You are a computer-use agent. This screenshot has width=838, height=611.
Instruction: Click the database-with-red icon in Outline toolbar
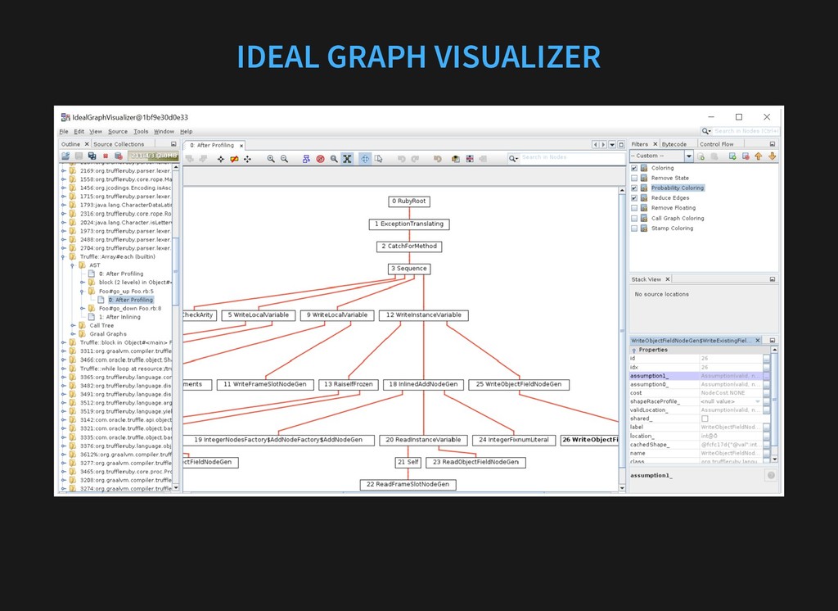pos(119,156)
